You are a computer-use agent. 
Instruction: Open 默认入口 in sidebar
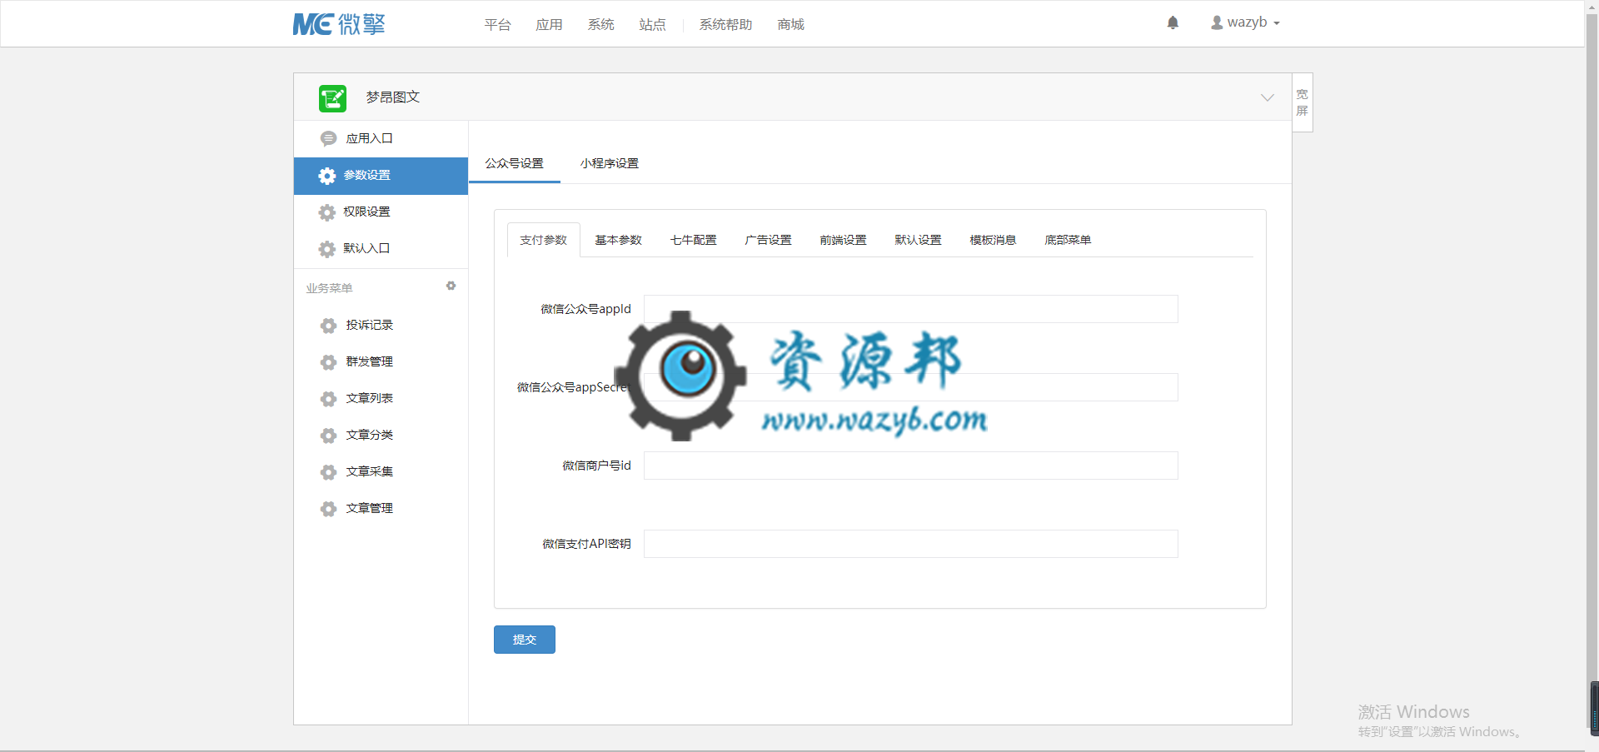coord(381,249)
